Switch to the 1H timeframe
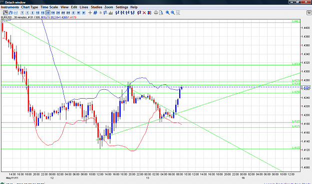This screenshot has width=312, height=184. pyautogui.click(x=53, y=13)
